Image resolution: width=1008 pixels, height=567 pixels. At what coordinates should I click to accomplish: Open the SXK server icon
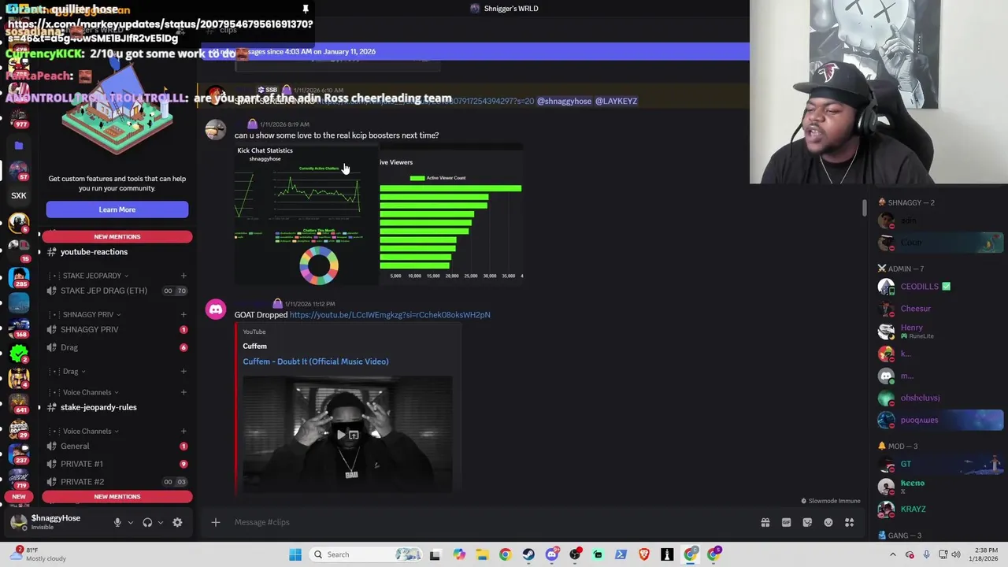[19, 195]
